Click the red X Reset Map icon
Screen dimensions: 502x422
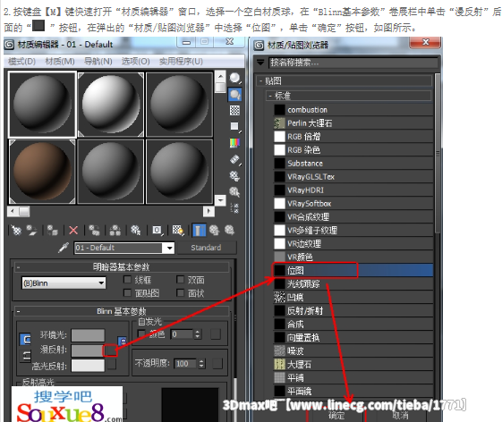73,230
